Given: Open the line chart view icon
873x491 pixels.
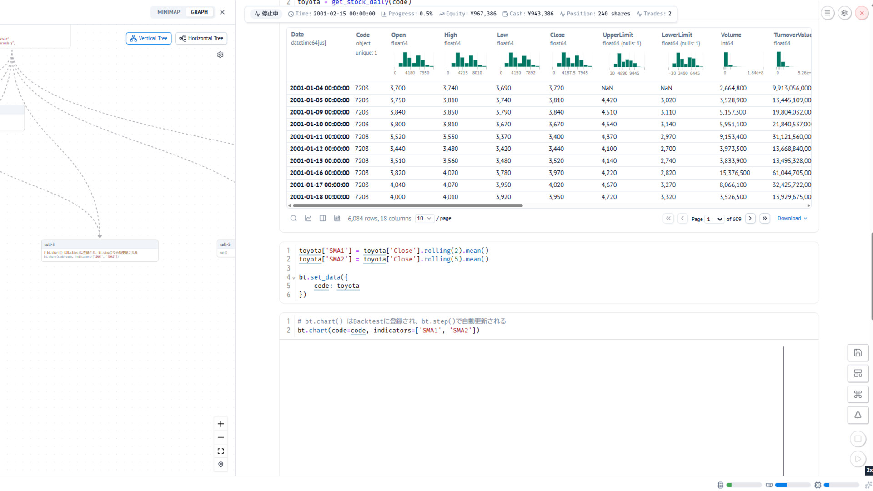Looking at the screenshot, I should click(x=308, y=218).
